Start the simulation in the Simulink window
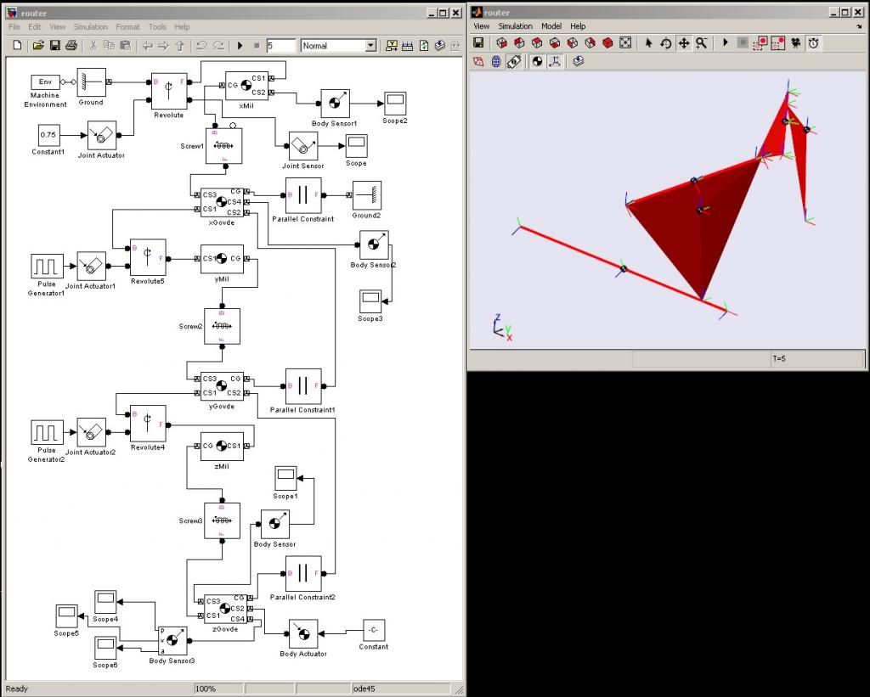 click(240, 46)
